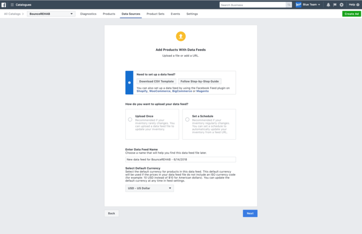This screenshot has height=234, width=362.
Task: Click the search magnifier icon
Action: [289, 5]
